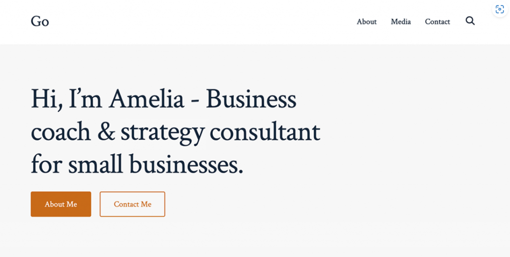The image size is (510, 257).
Task: Click the Go site logo
Action: point(40,21)
